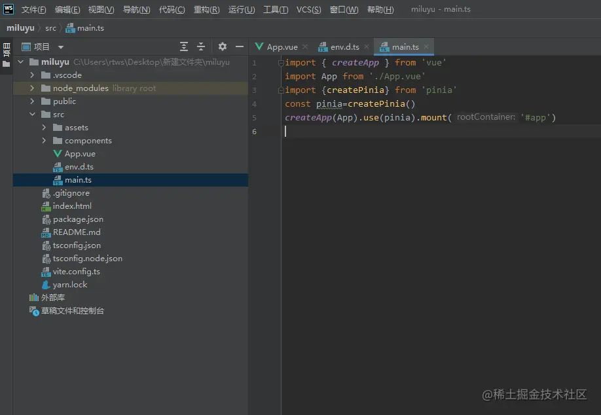Open the 导航(N) menu
601x415 pixels.
click(x=136, y=10)
